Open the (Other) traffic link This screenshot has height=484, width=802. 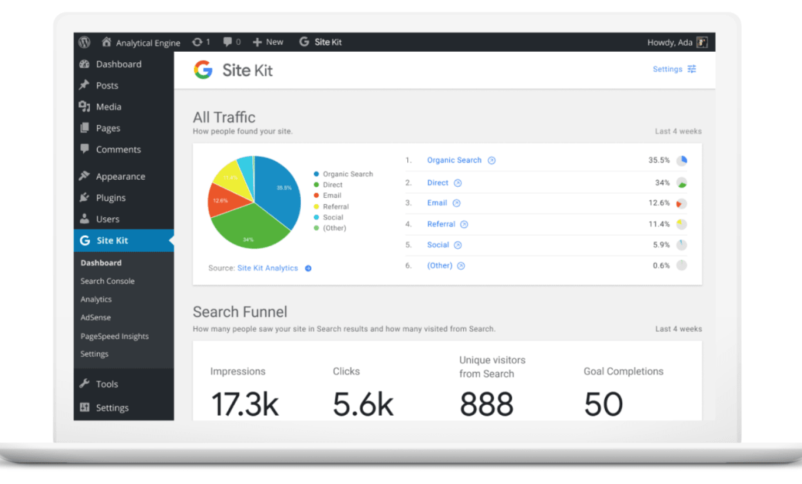coord(439,266)
